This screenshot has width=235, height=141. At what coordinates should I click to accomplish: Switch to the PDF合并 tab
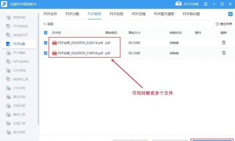coord(50,14)
